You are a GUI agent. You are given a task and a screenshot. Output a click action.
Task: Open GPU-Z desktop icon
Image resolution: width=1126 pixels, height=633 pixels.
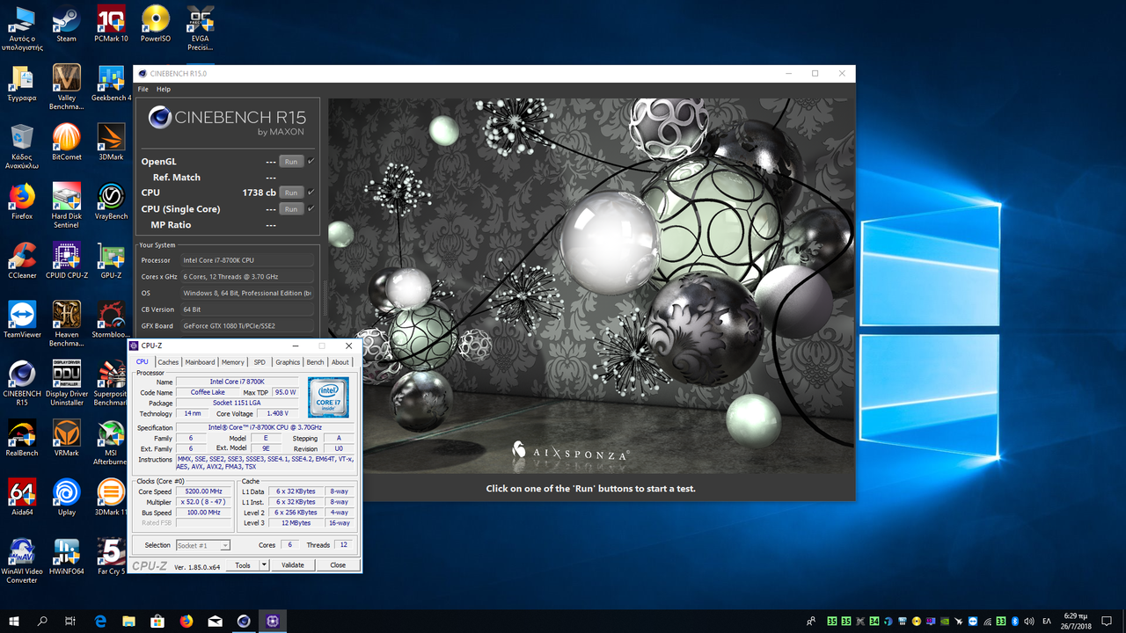[111, 260]
